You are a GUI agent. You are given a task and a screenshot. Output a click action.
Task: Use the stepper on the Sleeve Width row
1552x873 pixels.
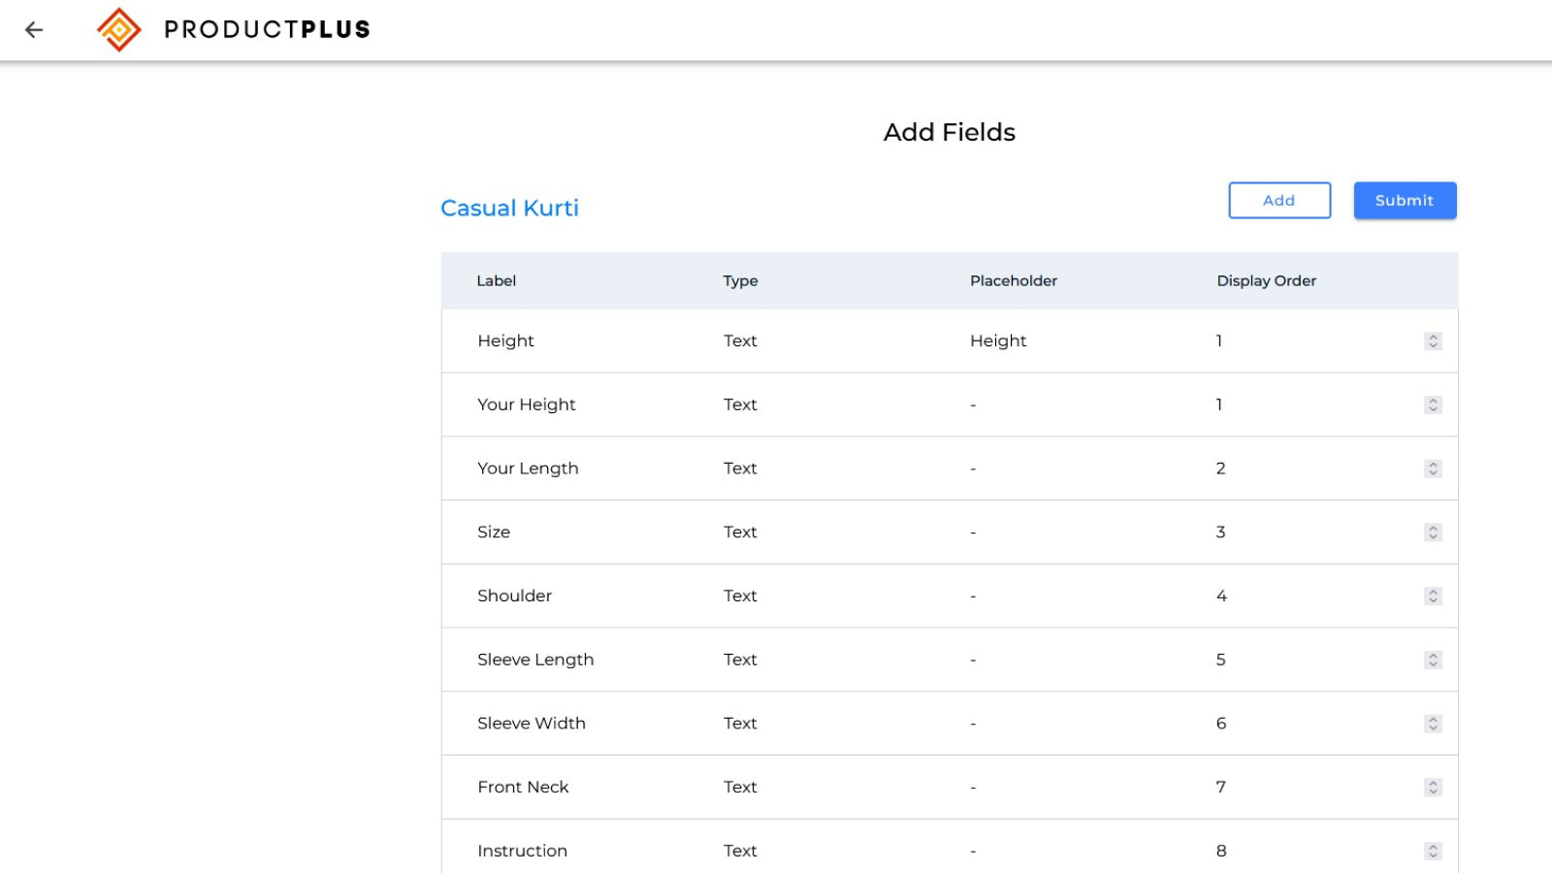pyautogui.click(x=1432, y=723)
